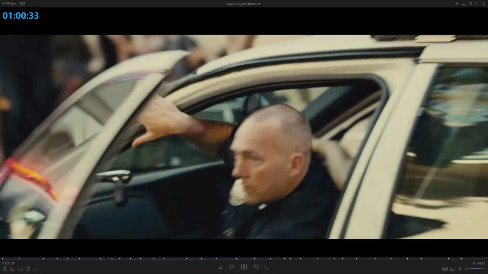Skip to the previous track
This screenshot has height=274, width=488.
pos(232,267)
